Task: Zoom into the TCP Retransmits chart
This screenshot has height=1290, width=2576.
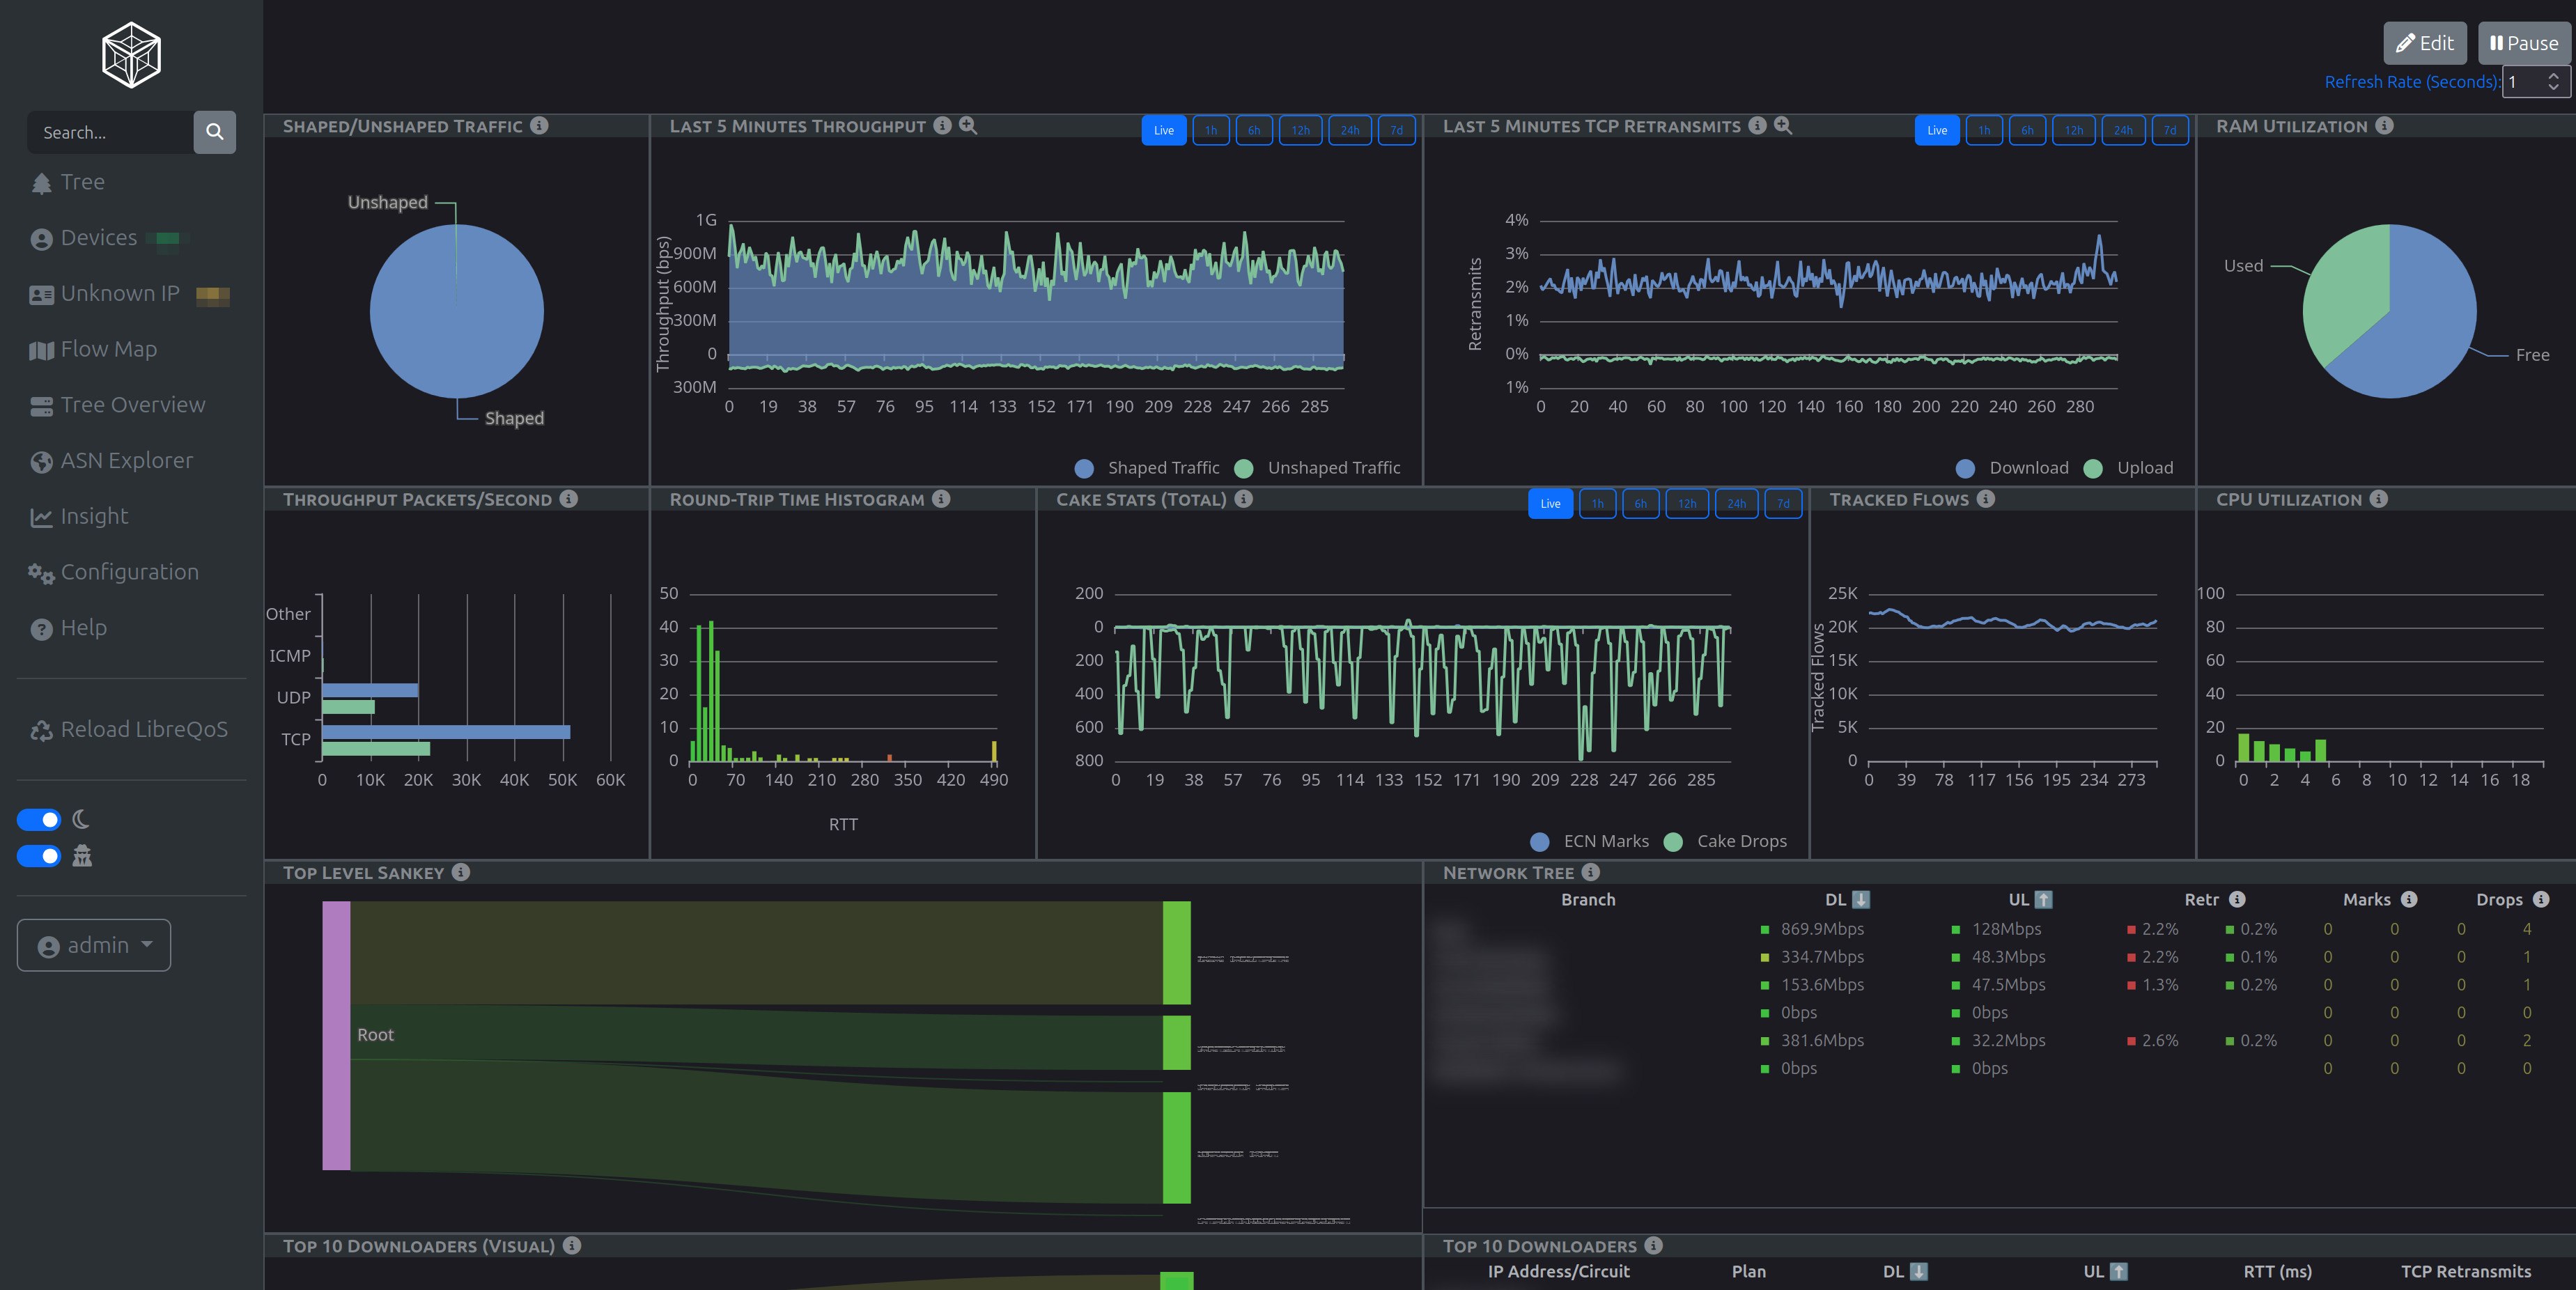Action: (1783, 125)
